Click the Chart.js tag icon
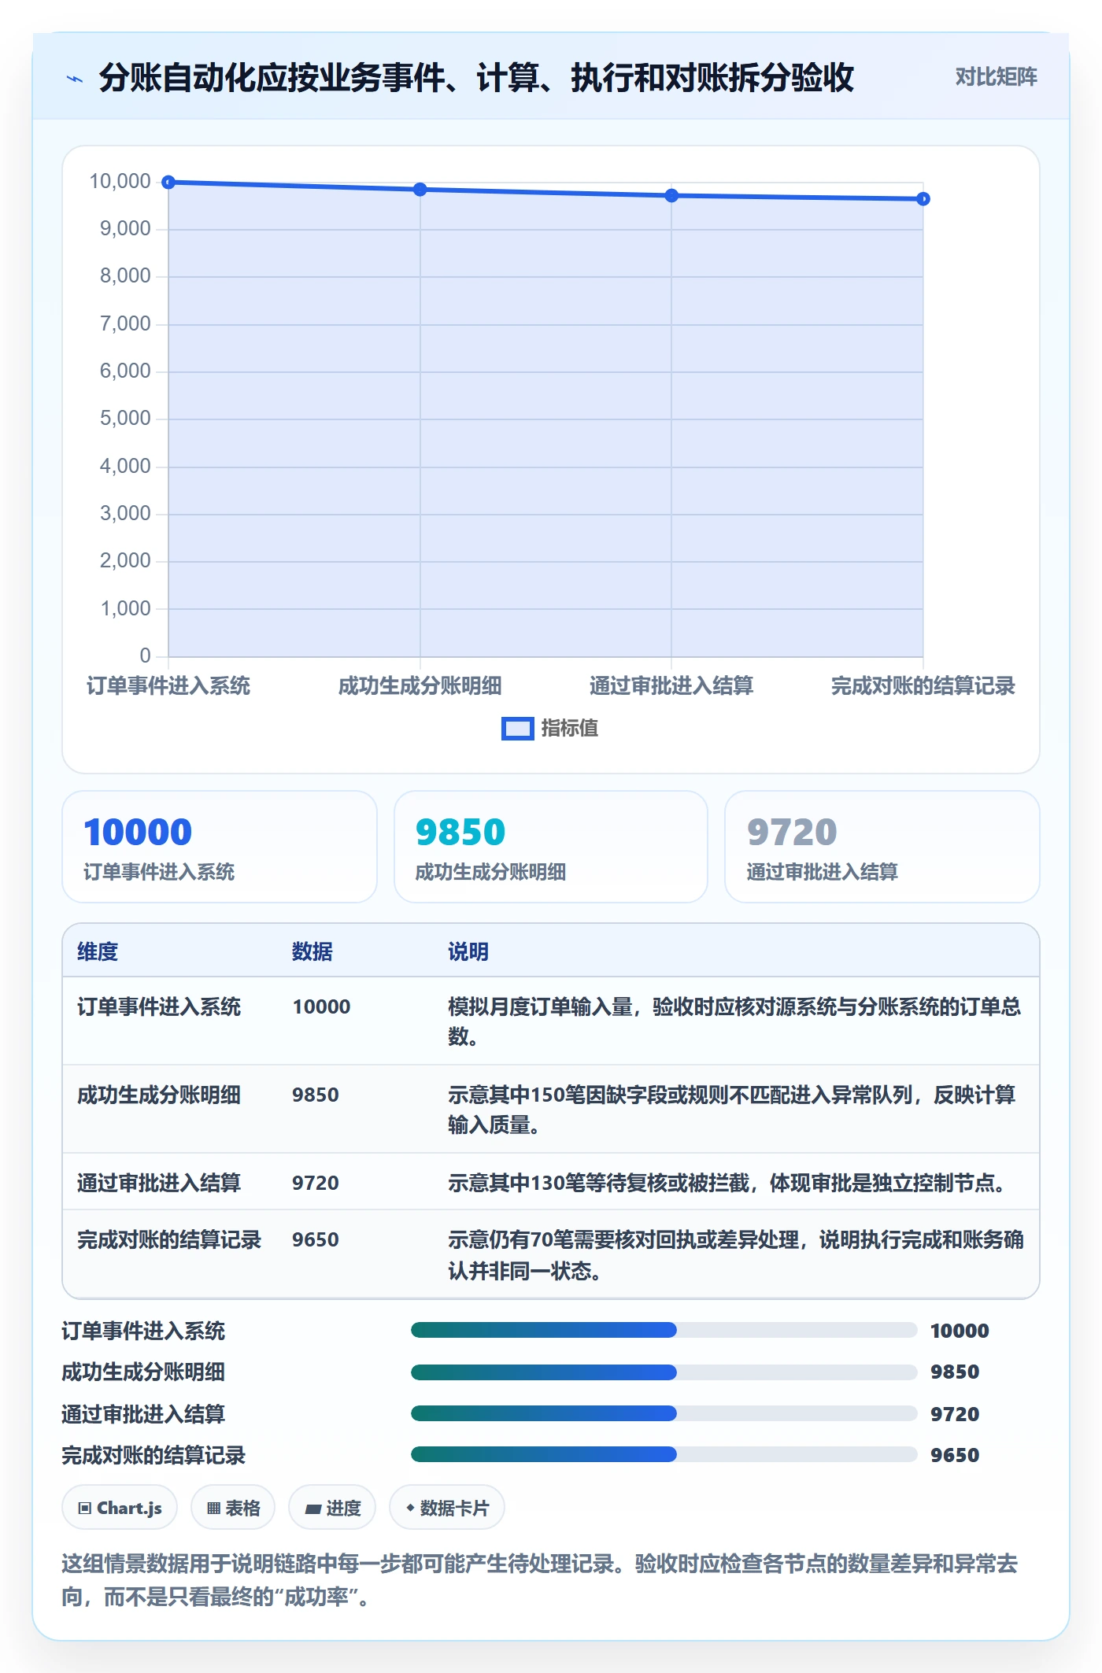The image size is (1102, 1673). tap(85, 1509)
